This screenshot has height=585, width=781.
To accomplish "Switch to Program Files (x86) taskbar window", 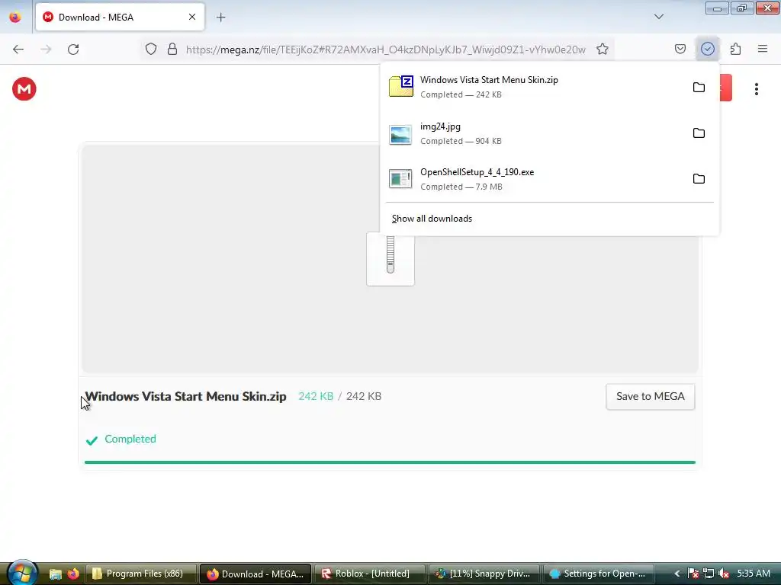I will point(141,574).
